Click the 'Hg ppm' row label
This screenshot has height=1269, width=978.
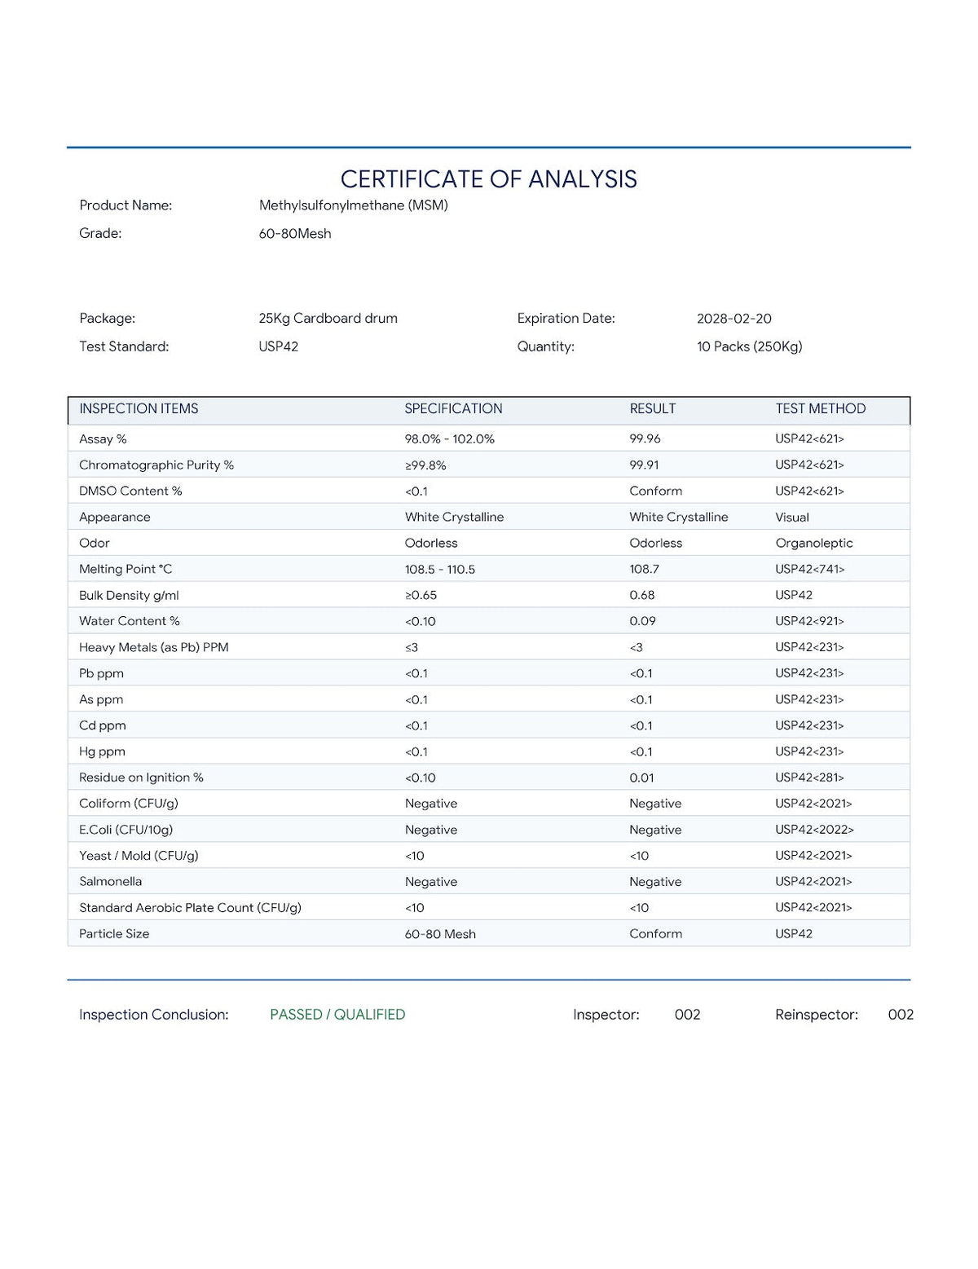pos(102,752)
